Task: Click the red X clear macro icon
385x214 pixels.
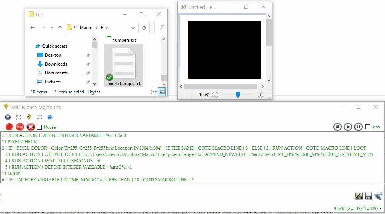Action: pyautogui.click(x=31, y=127)
